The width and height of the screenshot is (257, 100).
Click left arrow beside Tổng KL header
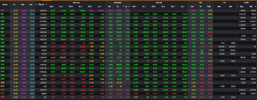[x=36, y=4]
